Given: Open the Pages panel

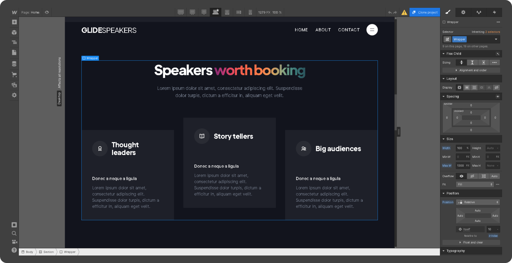Looking at the screenshot, I should pos(14,52).
